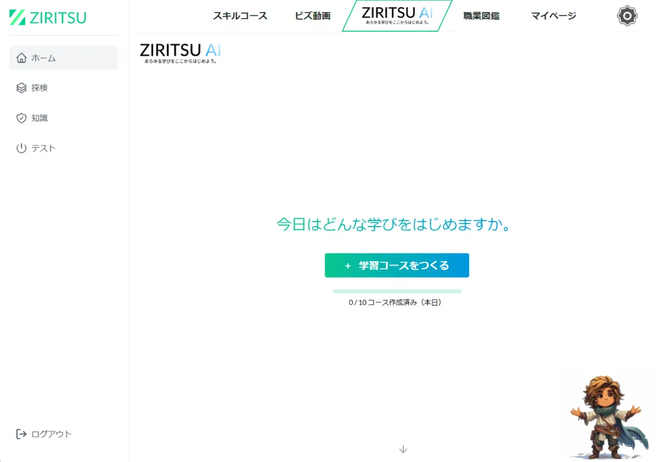Image resolution: width=665 pixels, height=462 pixels.
Task: Click the 0/10 コース作成済み counter text
Action: (397, 302)
